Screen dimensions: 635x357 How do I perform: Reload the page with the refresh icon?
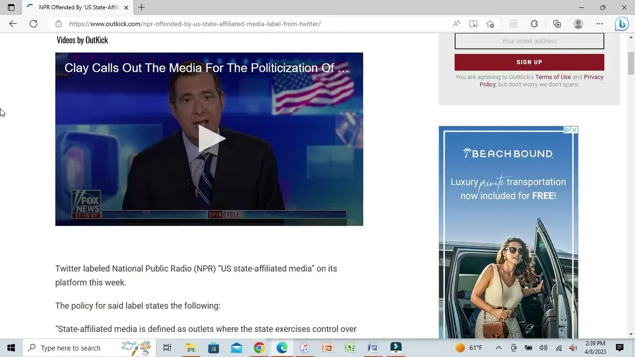coord(33,24)
